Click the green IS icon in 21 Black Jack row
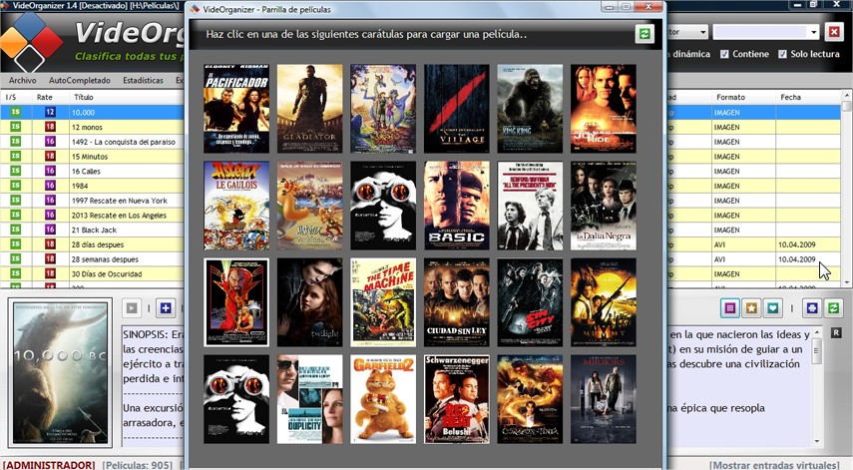Viewport: 853px width, 470px height. [15, 230]
